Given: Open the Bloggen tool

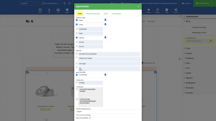Looking at the screenshot, I should click(x=158, y=10).
